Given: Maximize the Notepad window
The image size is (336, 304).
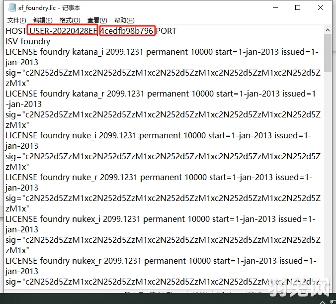Looking at the screenshot, I should pyautogui.click(x=298, y=8).
